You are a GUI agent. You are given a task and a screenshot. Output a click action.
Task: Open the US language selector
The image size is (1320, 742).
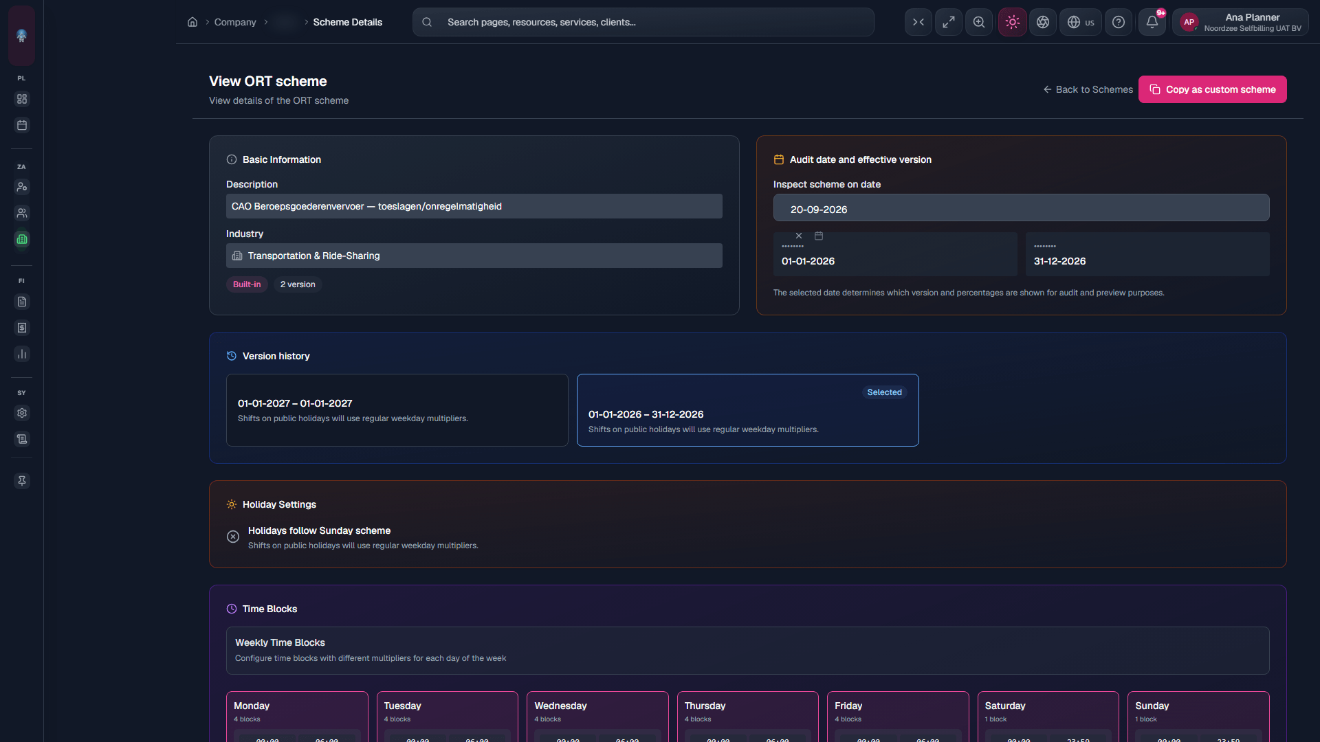(x=1081, y=22)
